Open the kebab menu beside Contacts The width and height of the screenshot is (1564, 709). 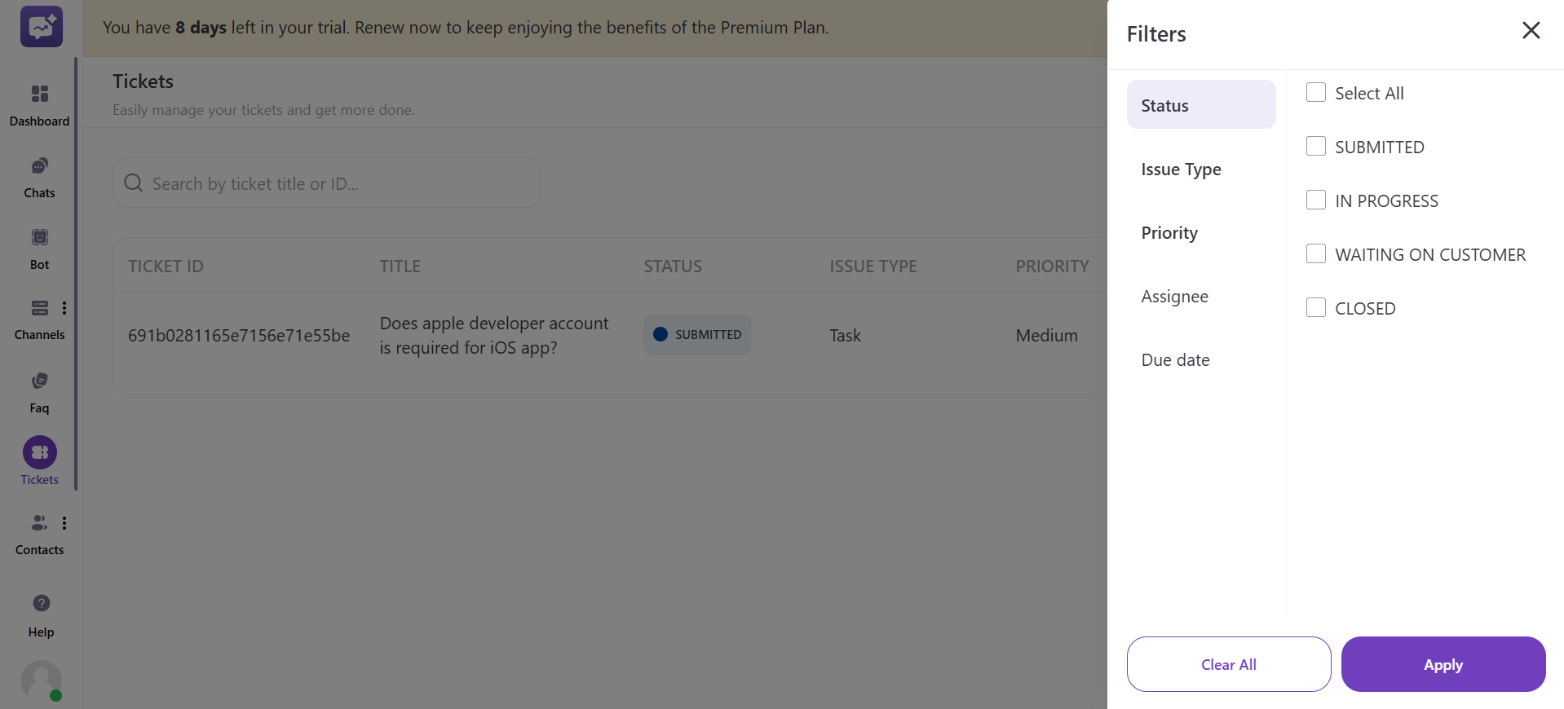tap(65, 522)
